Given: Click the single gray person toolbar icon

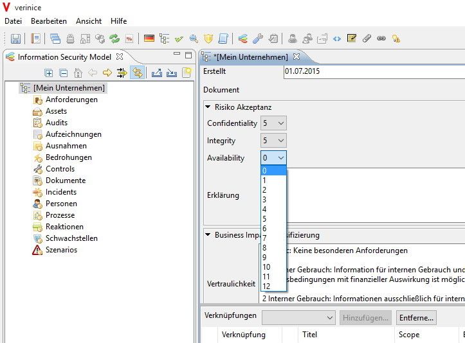Looking at the screenshot, I should click(x=293, y=39).
